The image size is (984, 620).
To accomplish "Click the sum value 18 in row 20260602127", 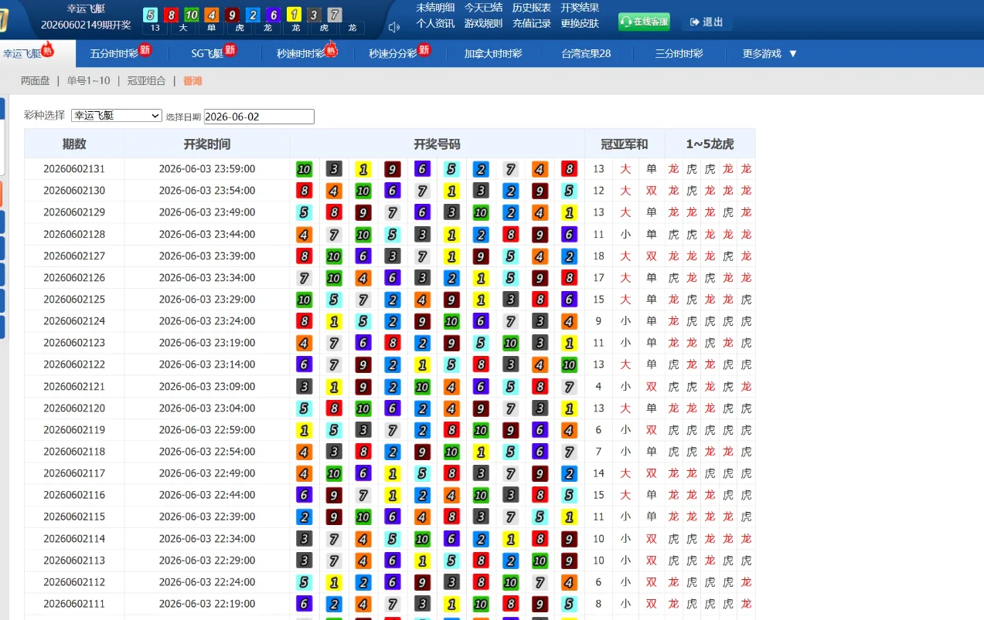I will 598,256.
